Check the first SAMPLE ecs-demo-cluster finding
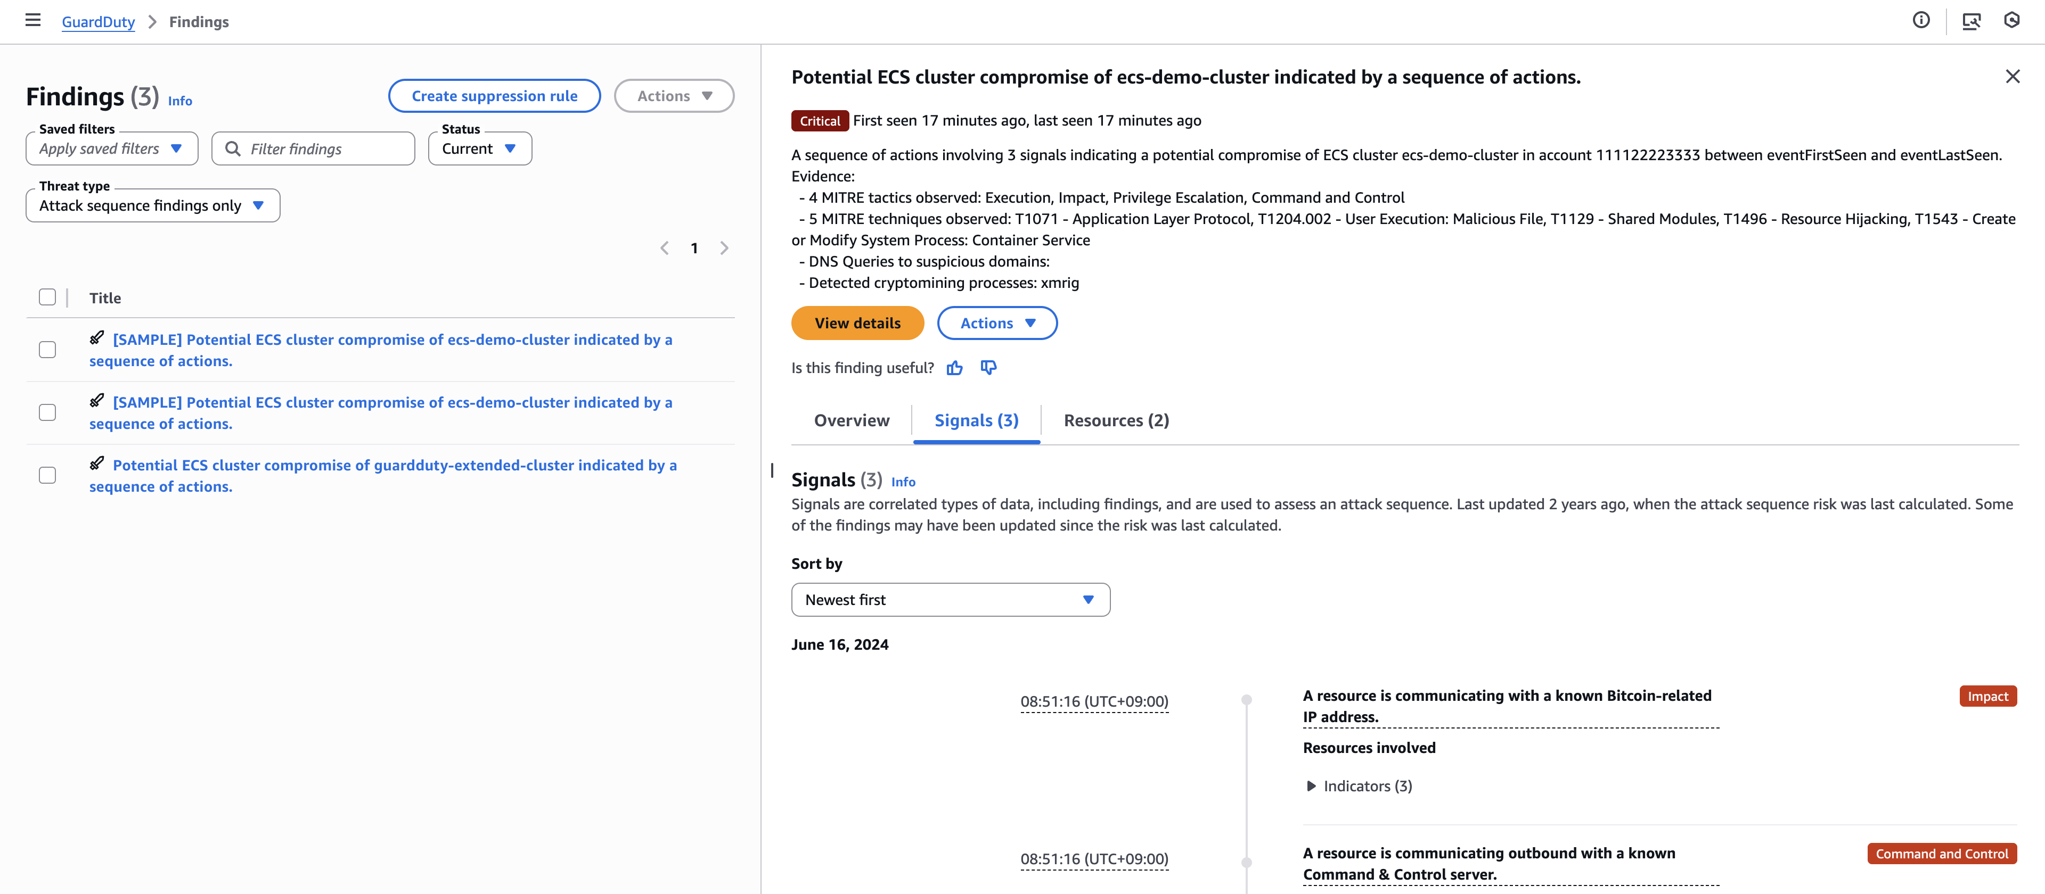The height and width of the screenshot is (894, 2045). click(x=47, y=350)
